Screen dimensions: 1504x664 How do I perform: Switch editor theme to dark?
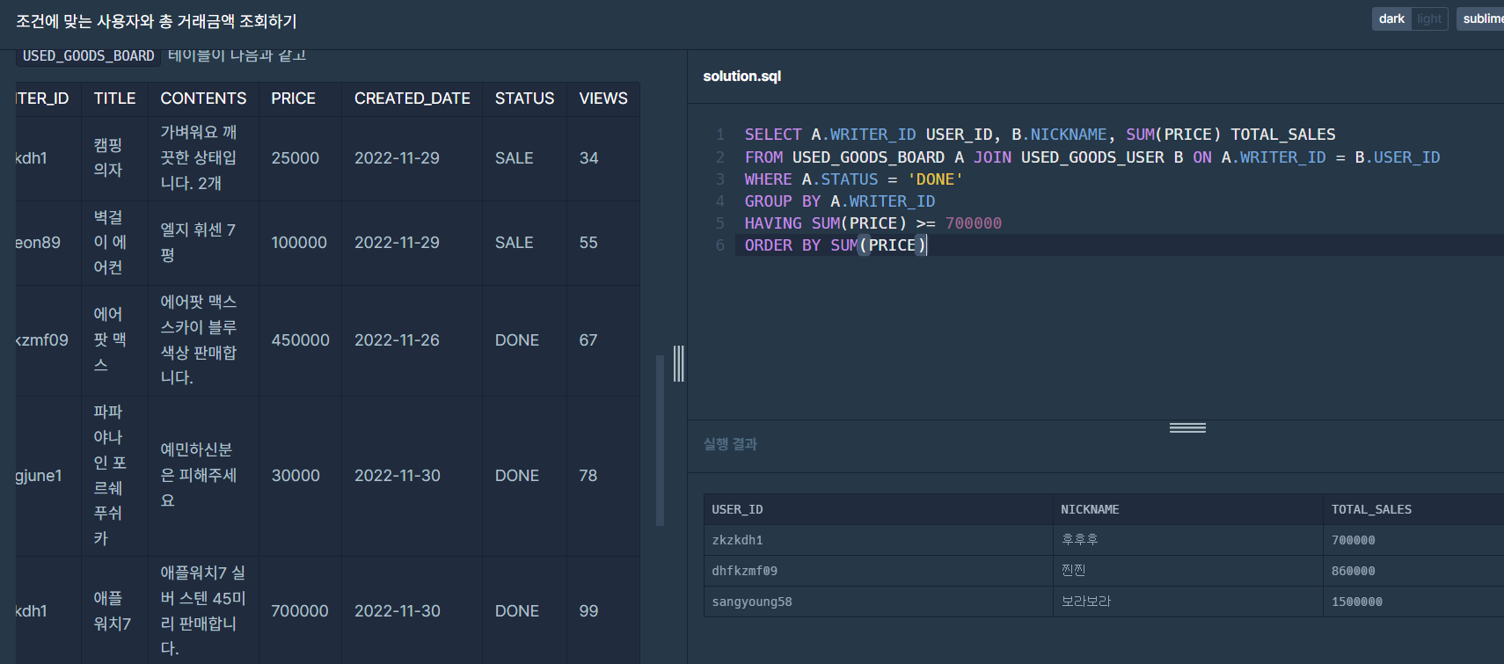tap(1391, 18)
